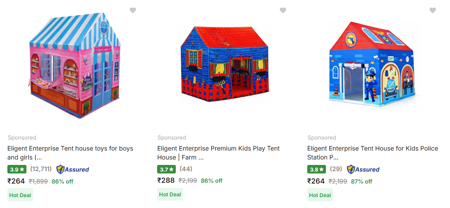Viewport: 450px width, 208px height.
Task: Click the 3.7 star rating badge
Action: (x=166, y=169)
